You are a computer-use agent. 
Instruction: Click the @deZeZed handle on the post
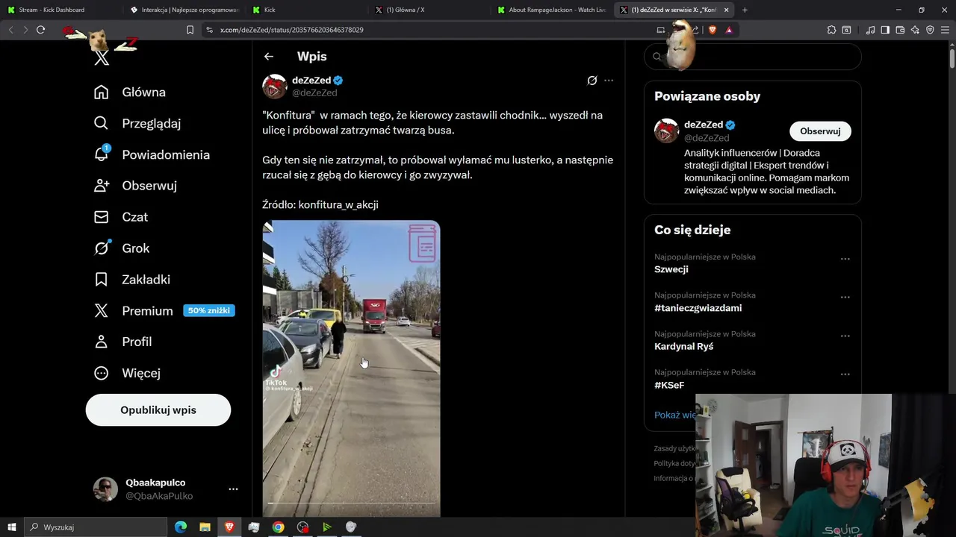click(314, 93)
